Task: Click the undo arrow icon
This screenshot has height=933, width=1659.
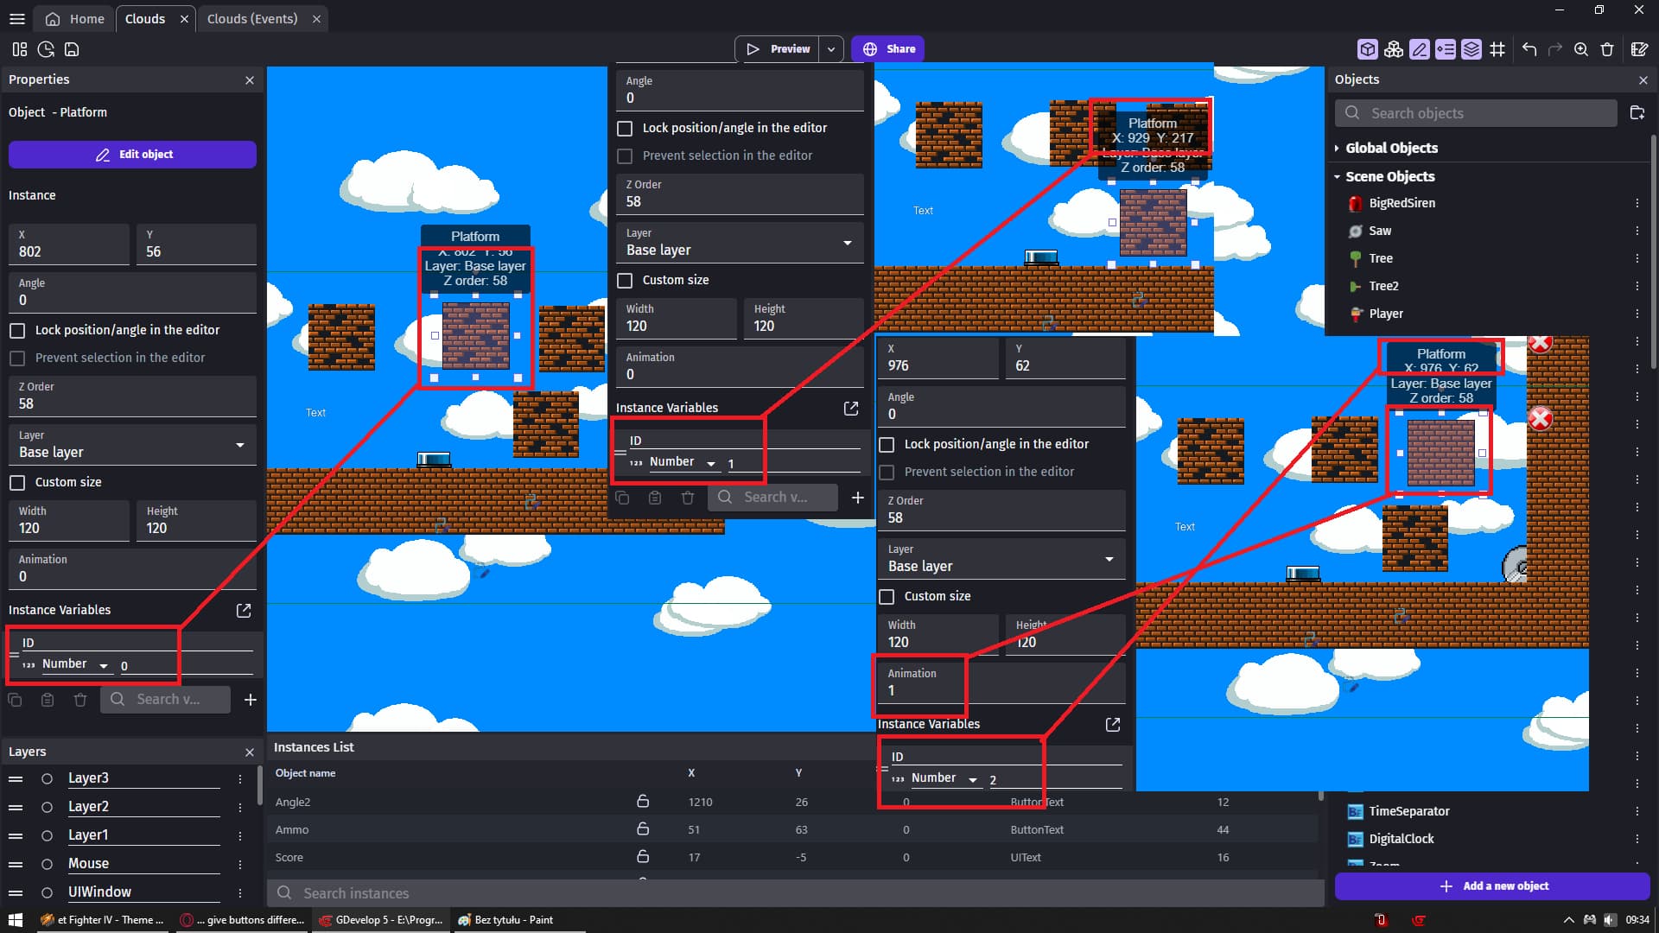Action: coord(1529,49)
